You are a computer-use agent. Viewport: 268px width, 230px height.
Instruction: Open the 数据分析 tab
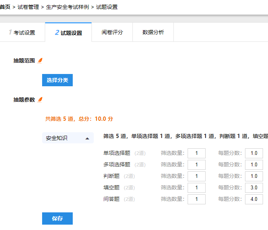pyautogui.click(x=153, y=32)
